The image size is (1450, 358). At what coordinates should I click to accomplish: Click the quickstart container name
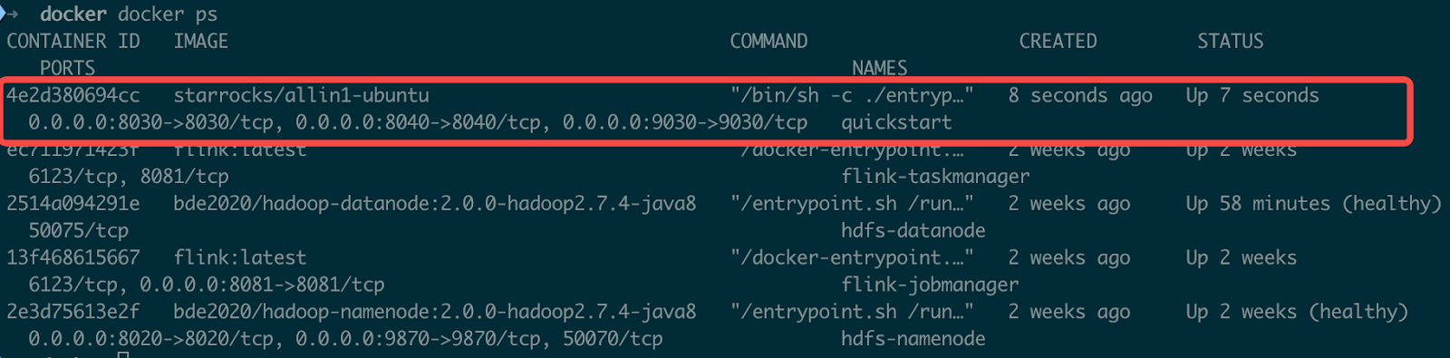click(x=896, y=122)
